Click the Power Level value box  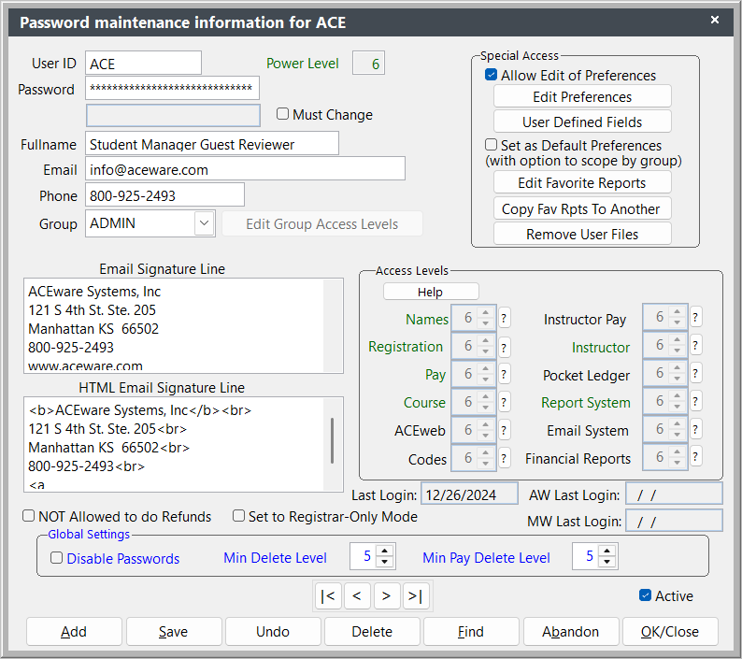pyautogui.click(x=368, y=63)
